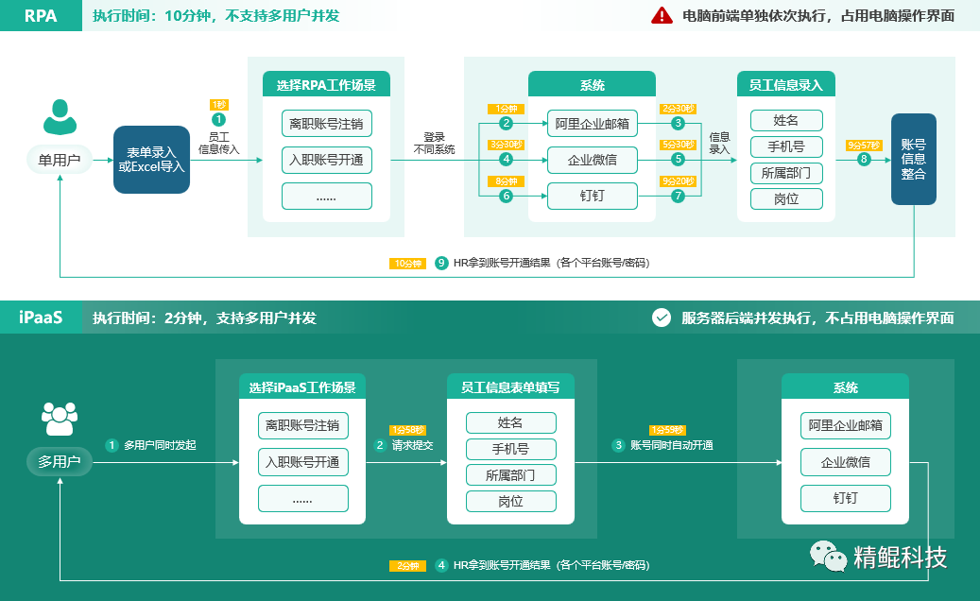Click the red warning triangle icon

[x=663, y=15]
